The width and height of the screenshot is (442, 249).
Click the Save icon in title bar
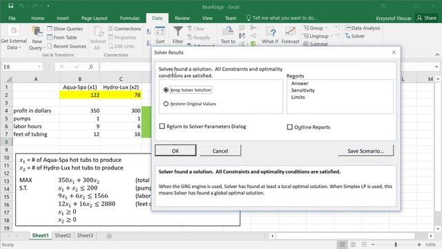point(11,6)
